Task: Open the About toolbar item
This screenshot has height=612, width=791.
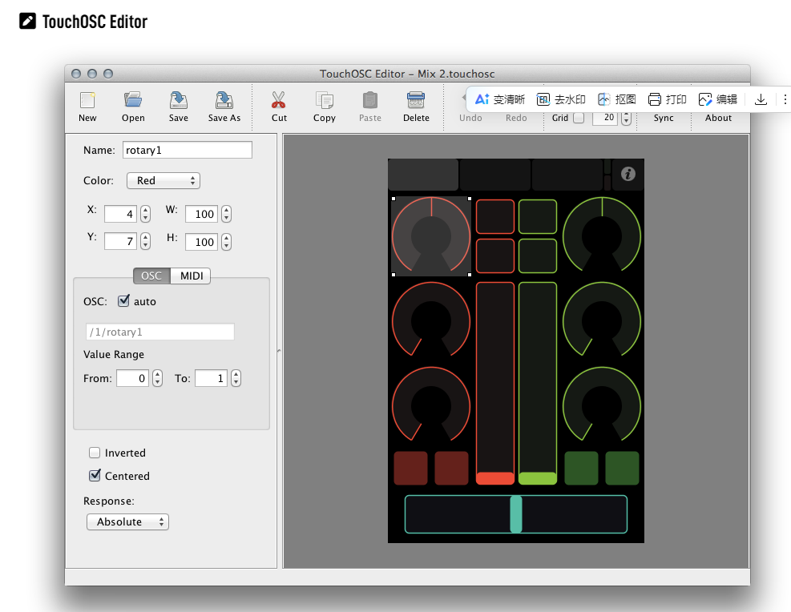Action: pyautogui.click(x=718, y=118)
